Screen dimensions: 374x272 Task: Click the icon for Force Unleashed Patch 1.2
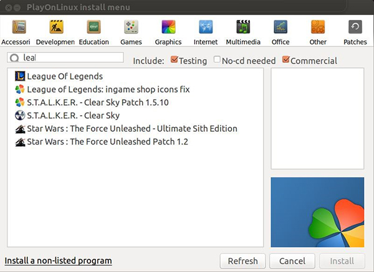click(20, 142)
